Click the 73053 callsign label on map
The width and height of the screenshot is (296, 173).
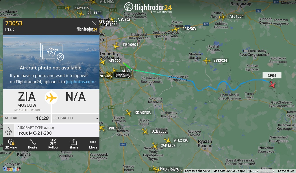272,76
